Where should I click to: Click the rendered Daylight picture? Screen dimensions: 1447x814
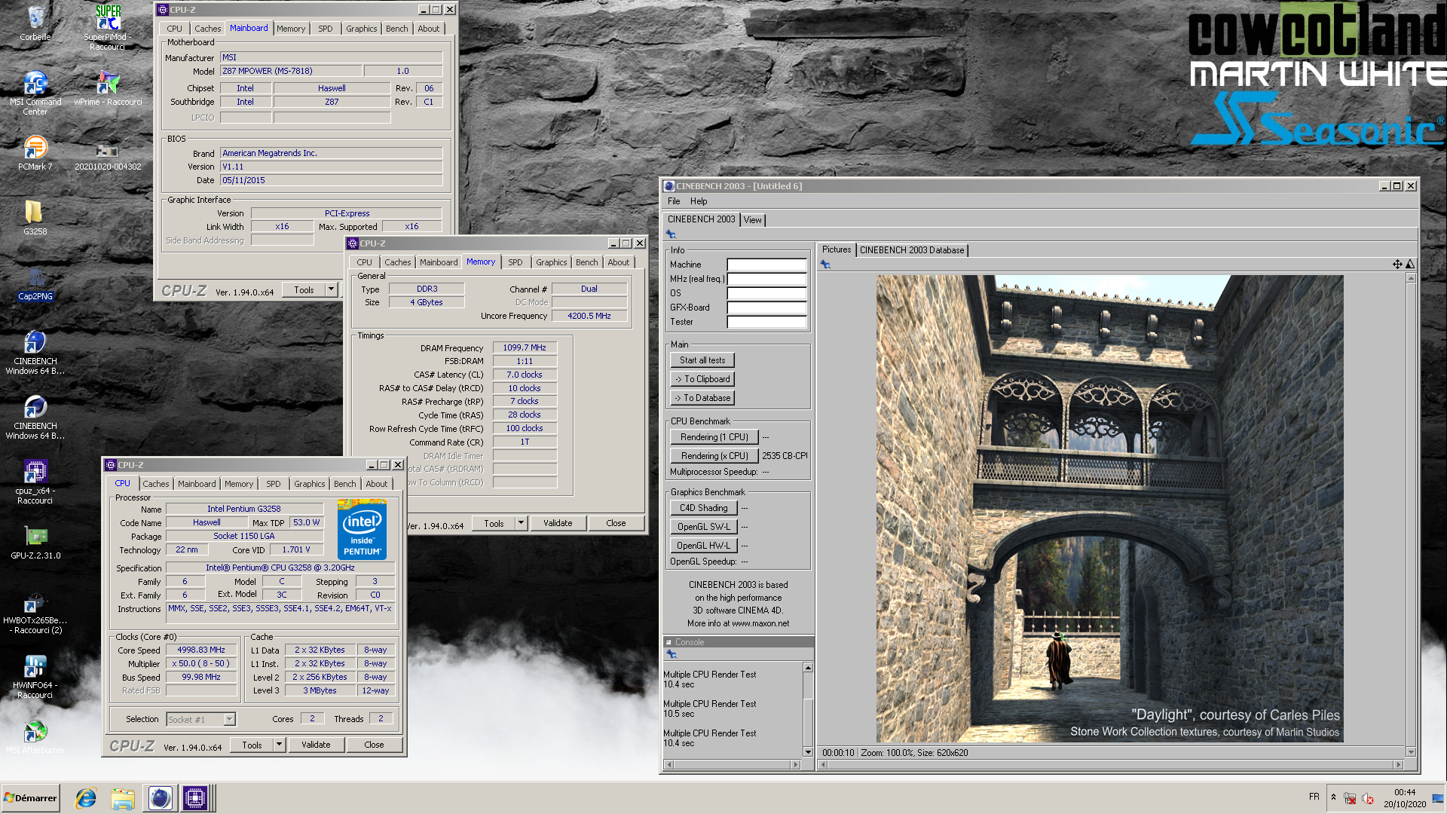1109,509
